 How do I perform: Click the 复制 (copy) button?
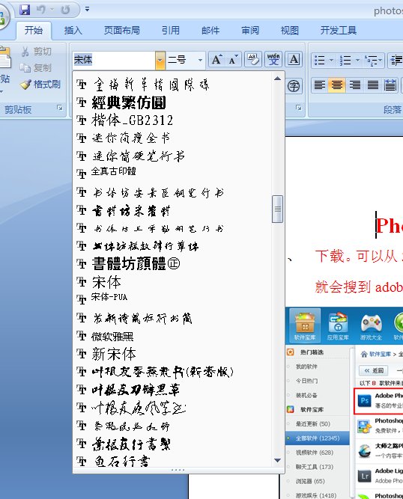[35, 67]
